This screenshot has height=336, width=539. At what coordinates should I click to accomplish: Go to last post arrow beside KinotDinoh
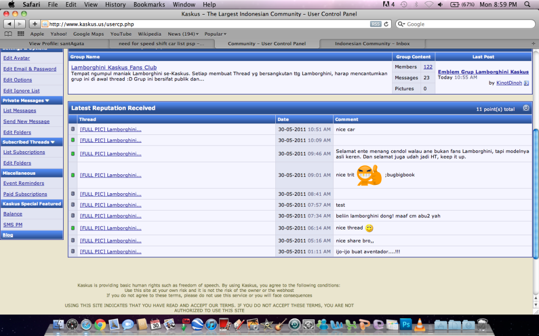[526, 83]
